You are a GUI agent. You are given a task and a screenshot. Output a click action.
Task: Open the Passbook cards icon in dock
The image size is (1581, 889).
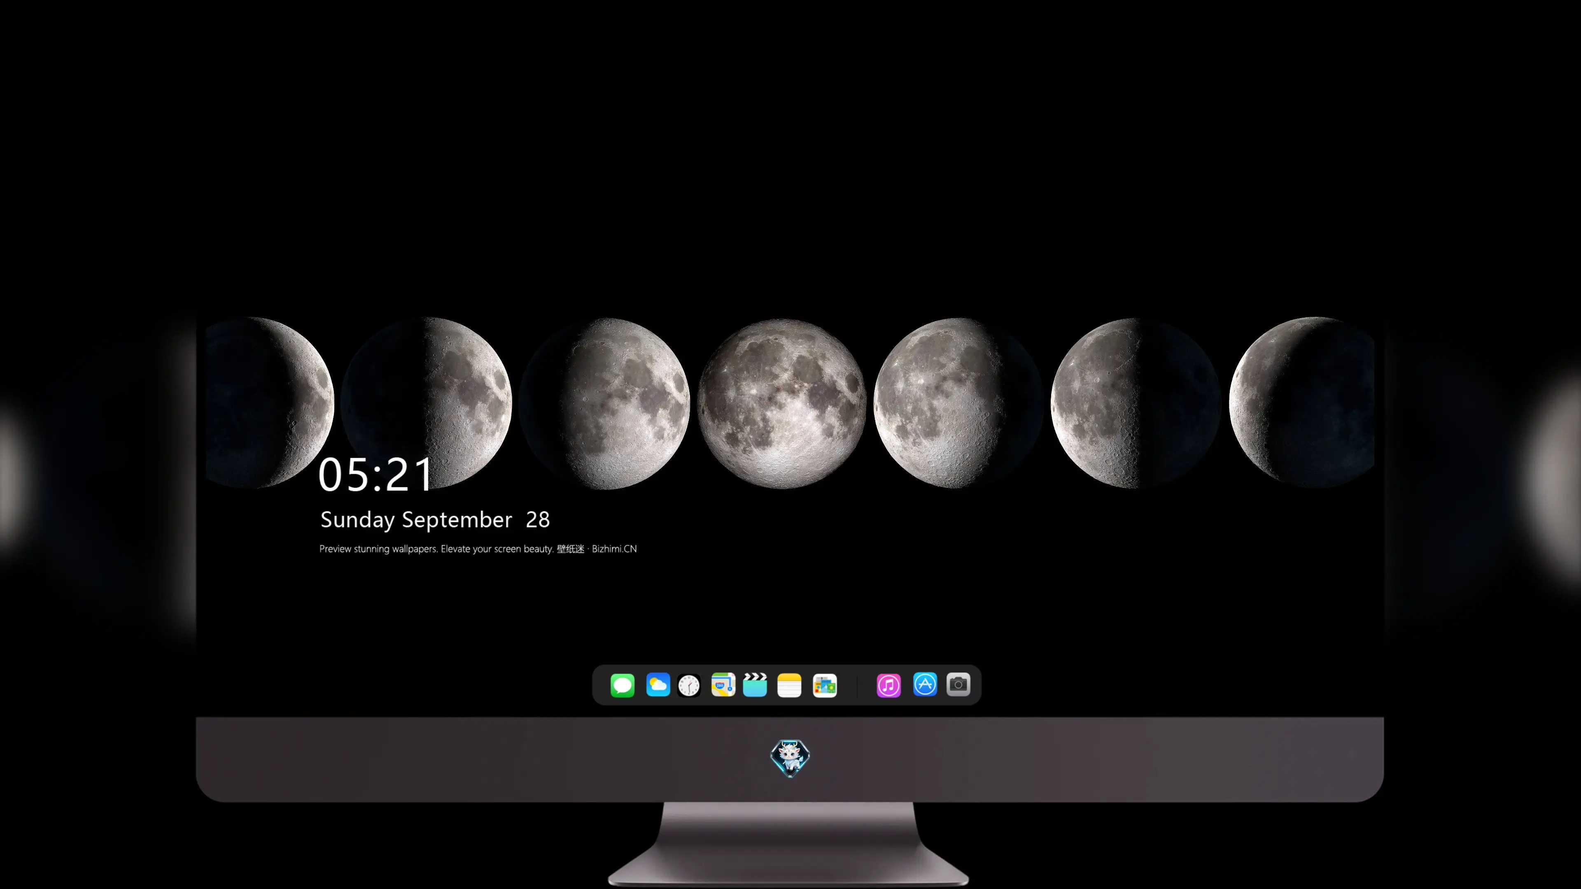point(825,685)
